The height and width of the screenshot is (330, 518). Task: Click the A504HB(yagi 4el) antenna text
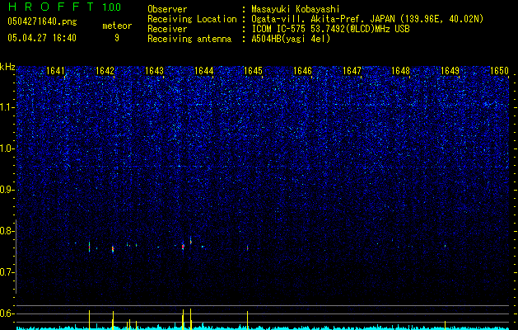(x=291, y=39)
